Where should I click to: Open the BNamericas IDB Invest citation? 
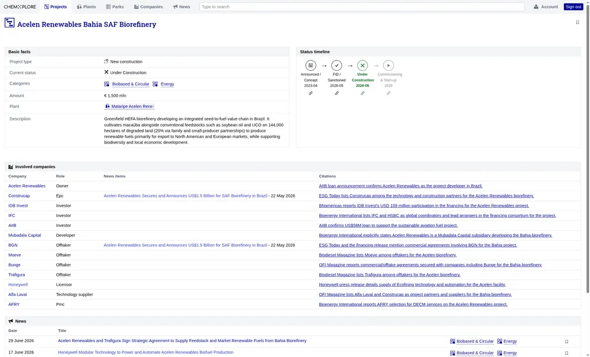coord(423,206)
